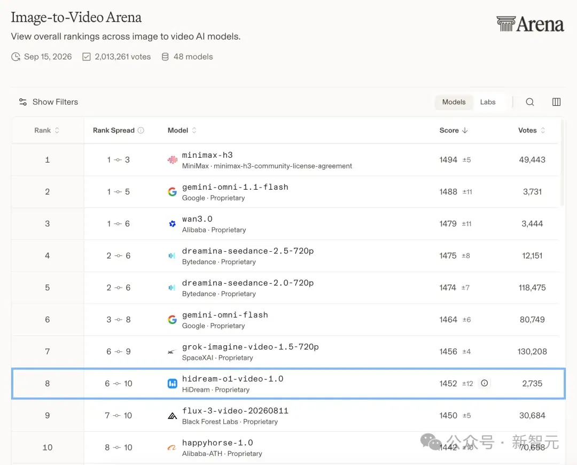The width and height of the screenshot is (577, 465).
Task: Click score 1479 for wan3.0
Action: click(448, 224)
